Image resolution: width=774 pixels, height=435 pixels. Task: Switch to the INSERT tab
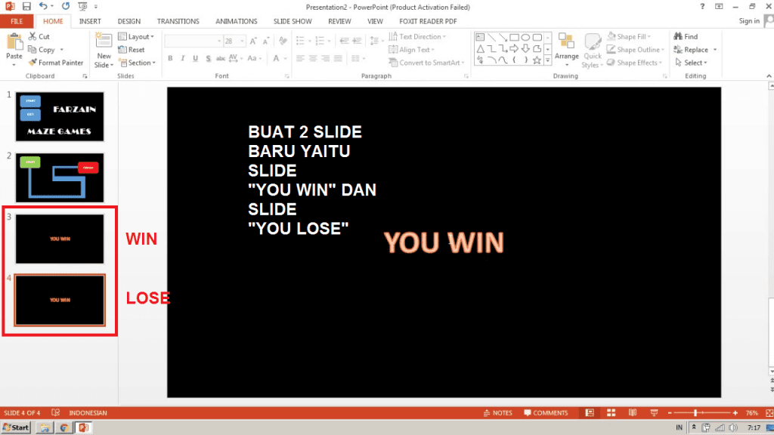[90, 21]
